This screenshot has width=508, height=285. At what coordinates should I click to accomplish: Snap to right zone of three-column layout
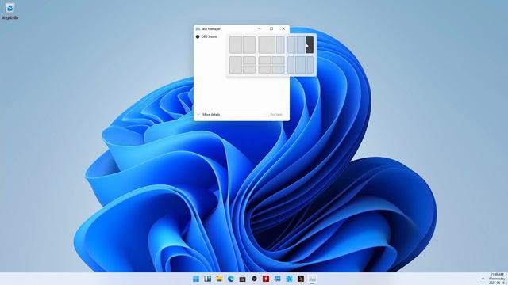point(310,44)
